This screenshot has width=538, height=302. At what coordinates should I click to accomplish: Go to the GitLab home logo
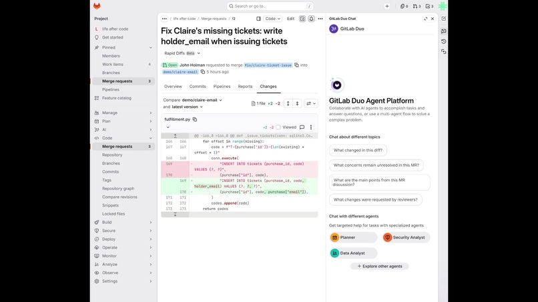click(97, 6)
